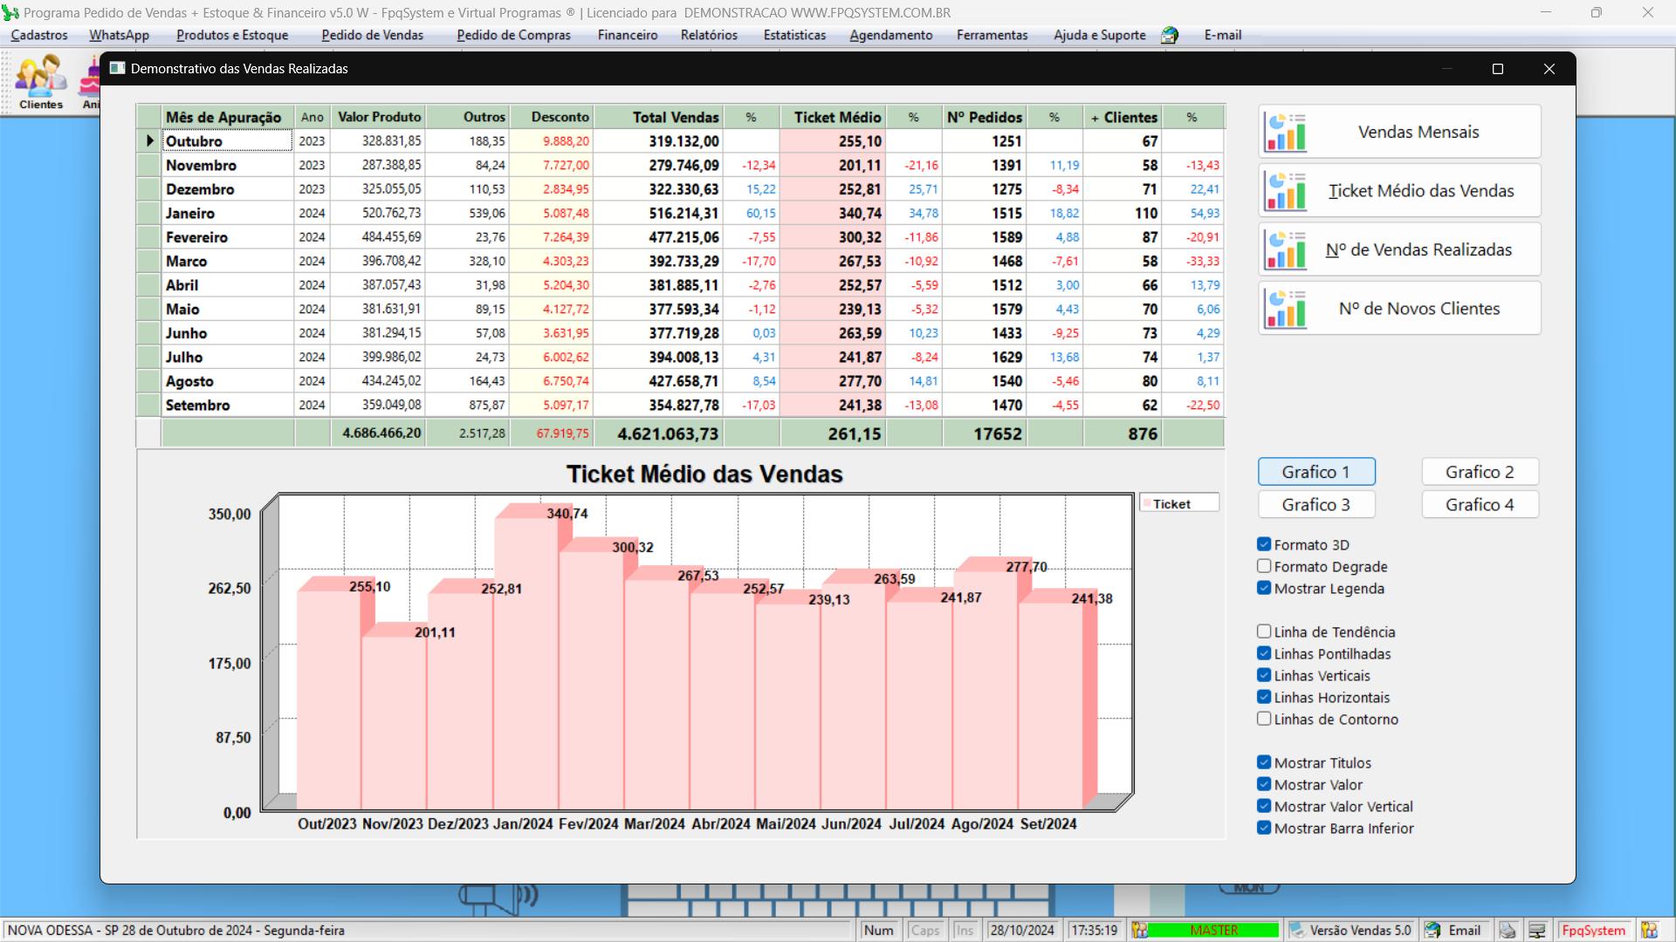Click the pink Ticket legend swatch
This screenshot has width=1676, height=942.
1146,504
